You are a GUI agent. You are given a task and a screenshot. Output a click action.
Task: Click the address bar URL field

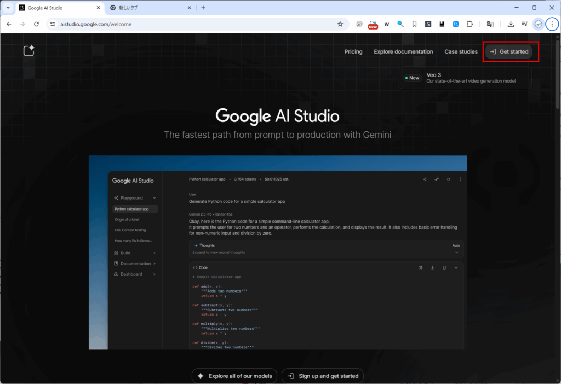coord(197,24)
